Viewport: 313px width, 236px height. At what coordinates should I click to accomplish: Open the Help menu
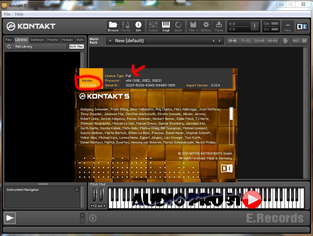coord(19,14)
